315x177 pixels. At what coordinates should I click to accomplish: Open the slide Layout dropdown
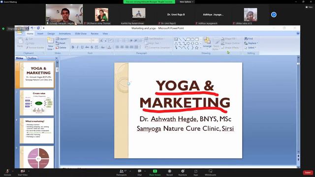(x=63, y=38)
